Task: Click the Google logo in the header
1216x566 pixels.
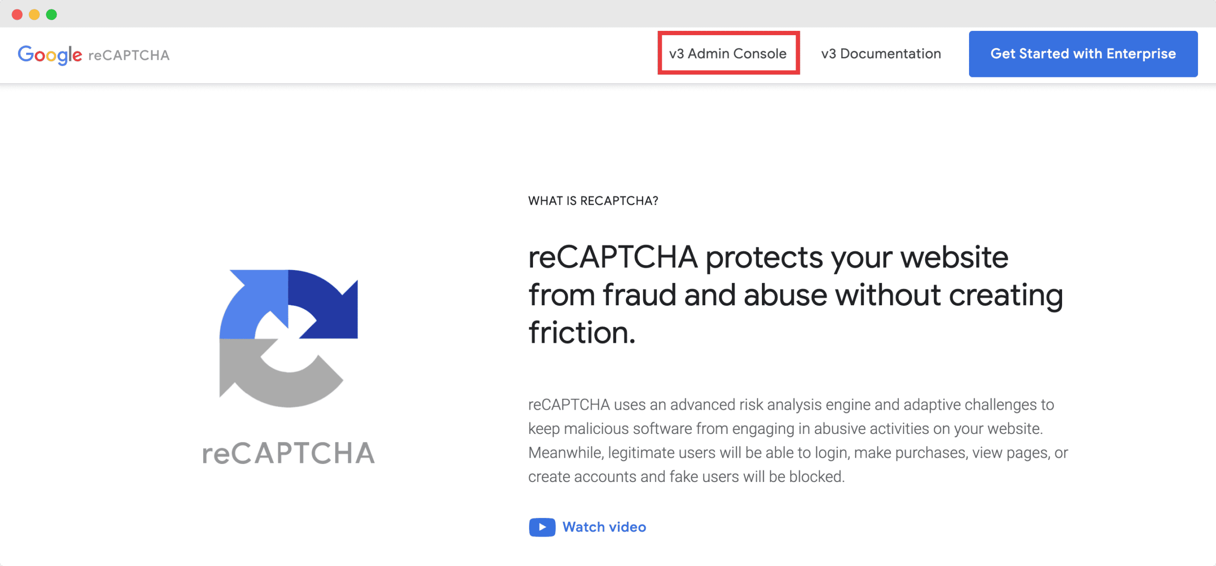Action: click(x=49, y=55)
